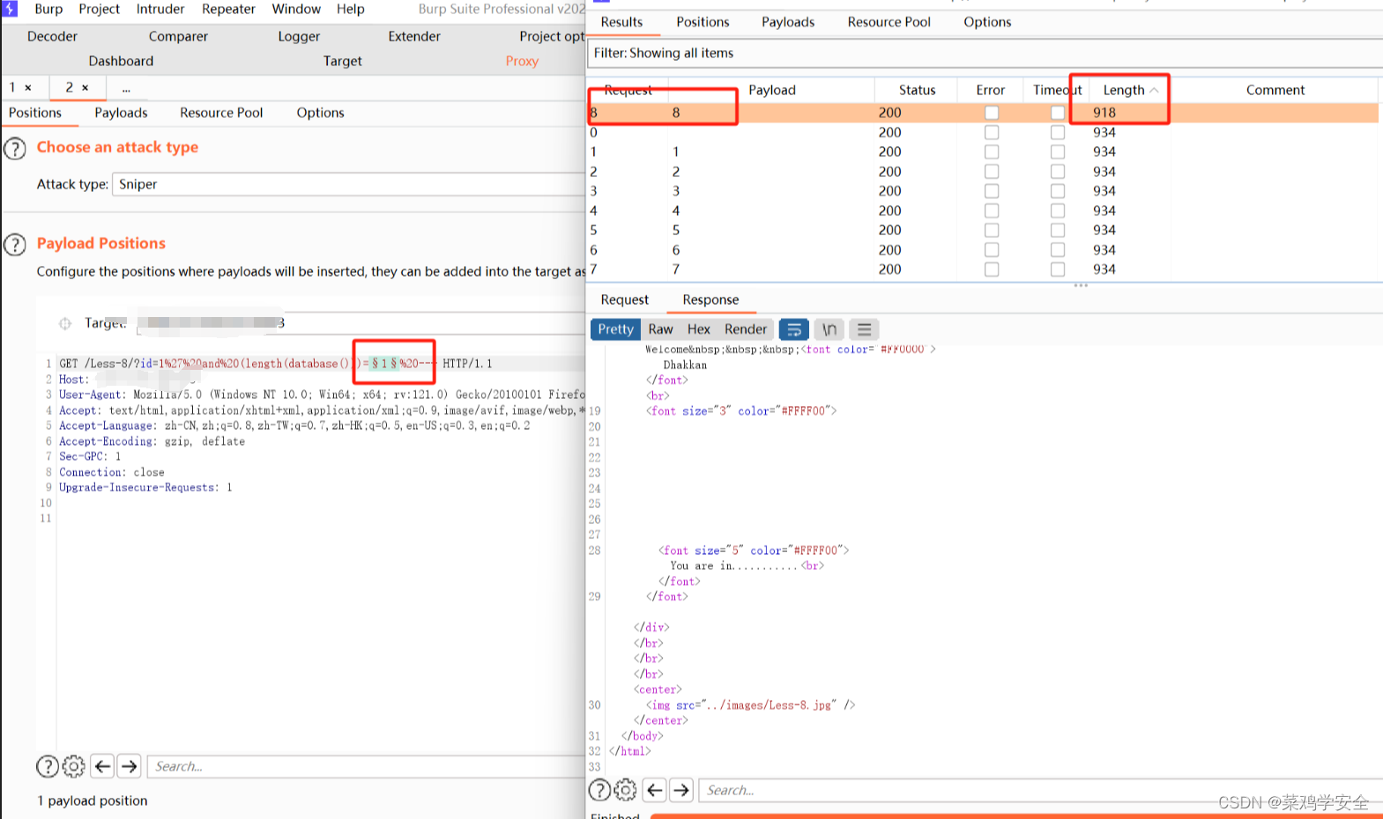Tick Timeout checkbox for request 8 row

1058,113
